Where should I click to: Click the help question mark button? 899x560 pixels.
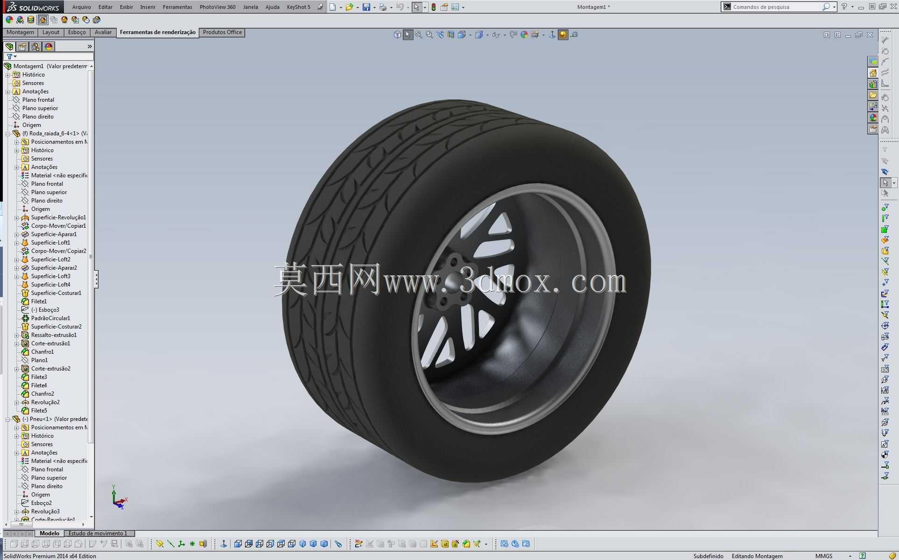pyautogui.click(x=844, y=7)
